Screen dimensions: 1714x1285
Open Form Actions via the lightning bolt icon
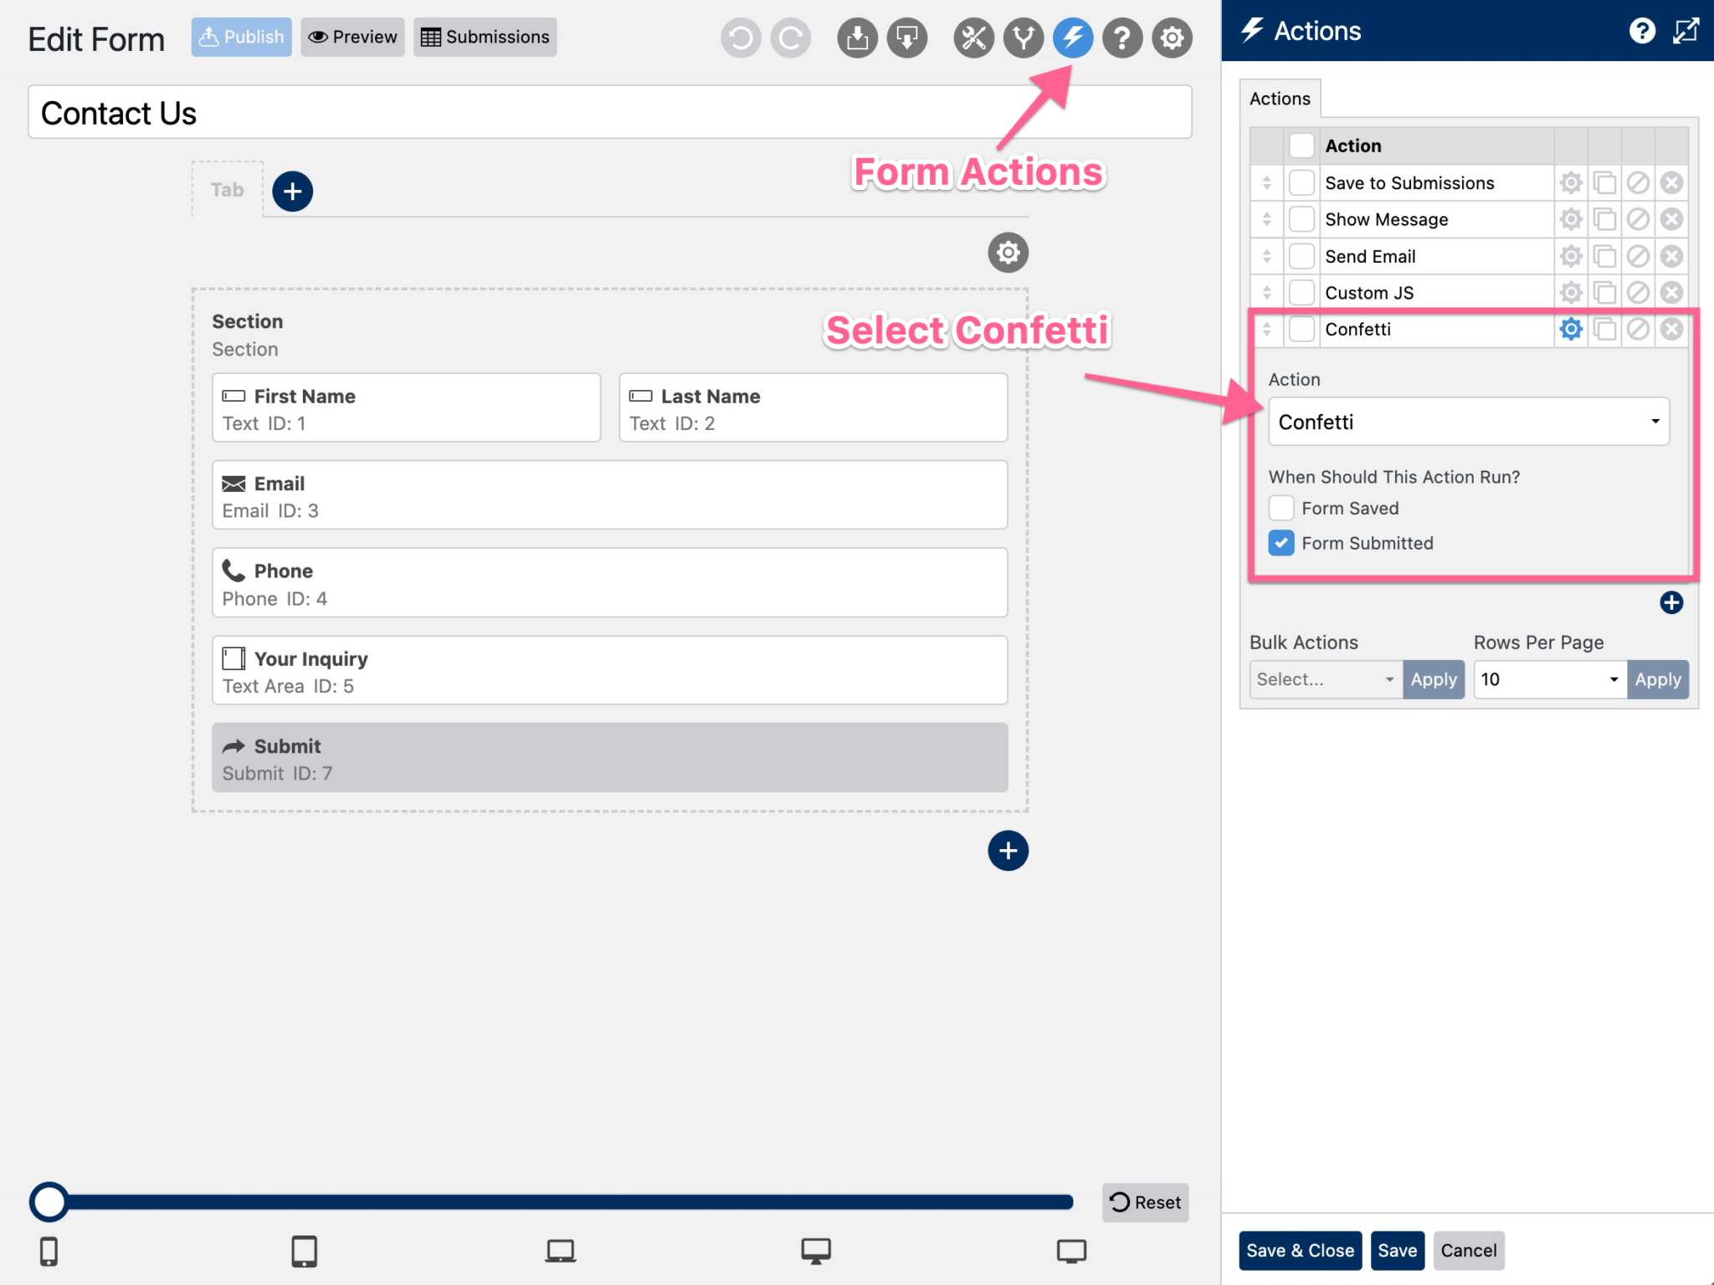tap(1073, 38)
